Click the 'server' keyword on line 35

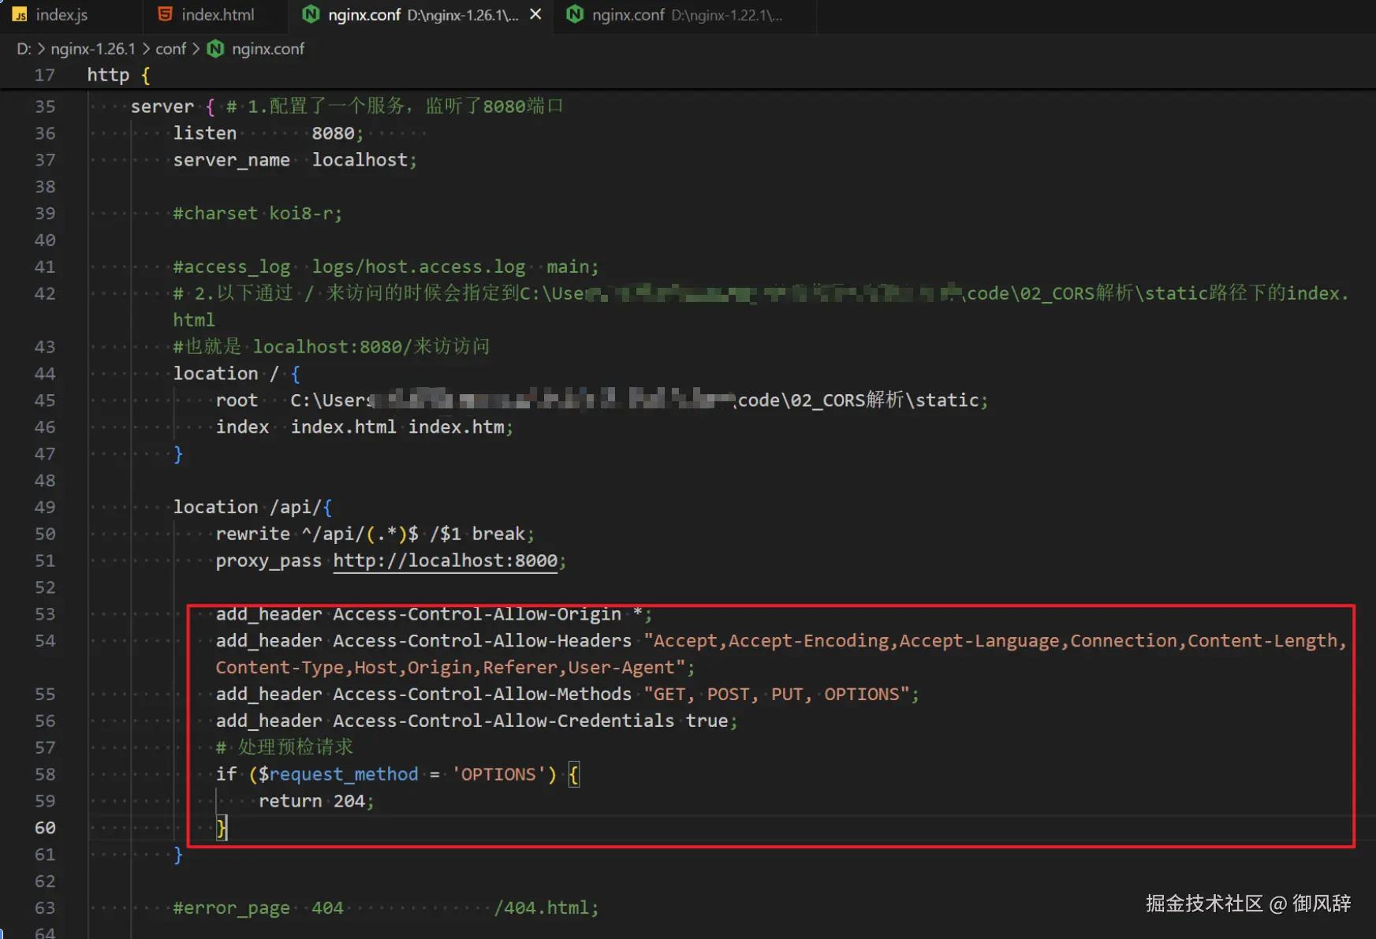[x=162, y=106]
